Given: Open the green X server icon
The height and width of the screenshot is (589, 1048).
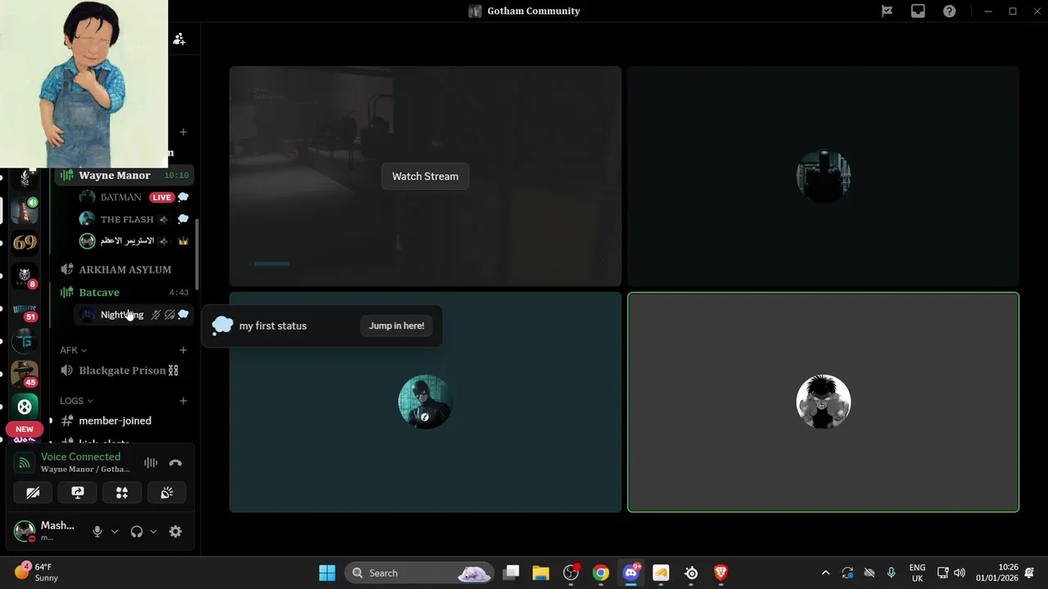Looking at the screenshot, I should point(25,407).
